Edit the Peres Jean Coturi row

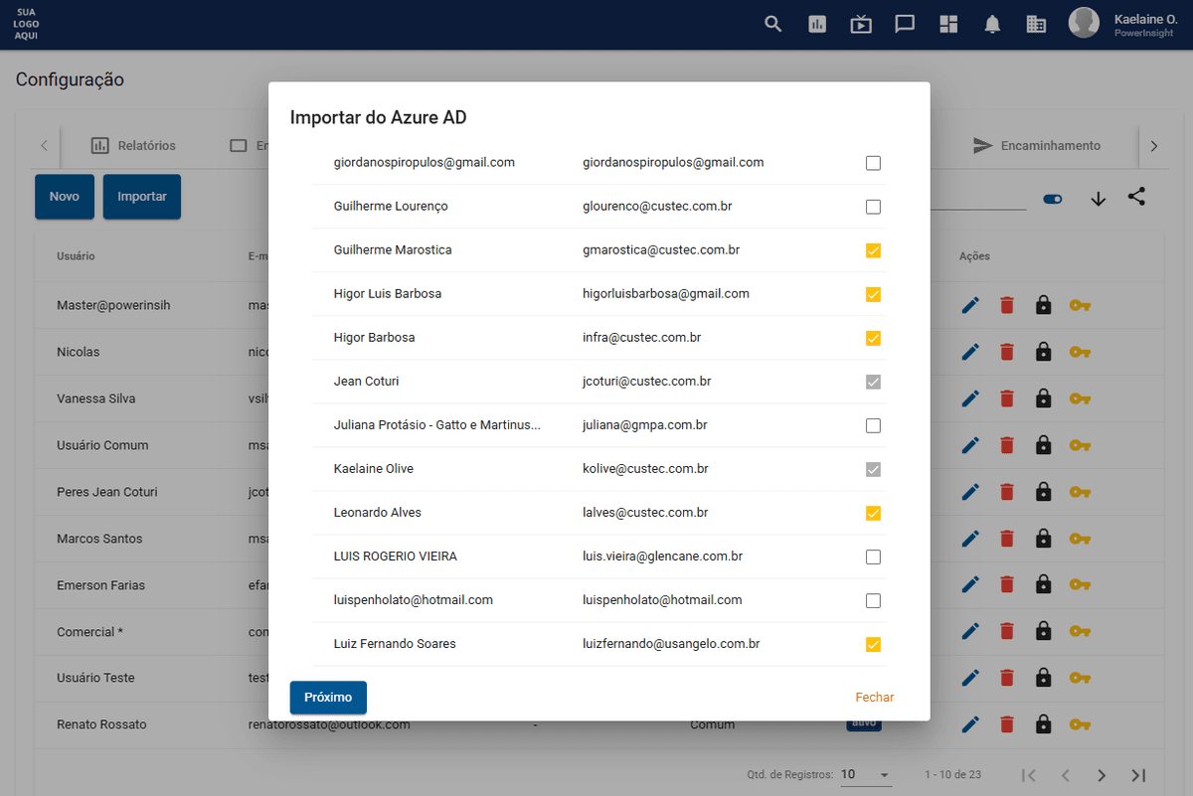970,492
